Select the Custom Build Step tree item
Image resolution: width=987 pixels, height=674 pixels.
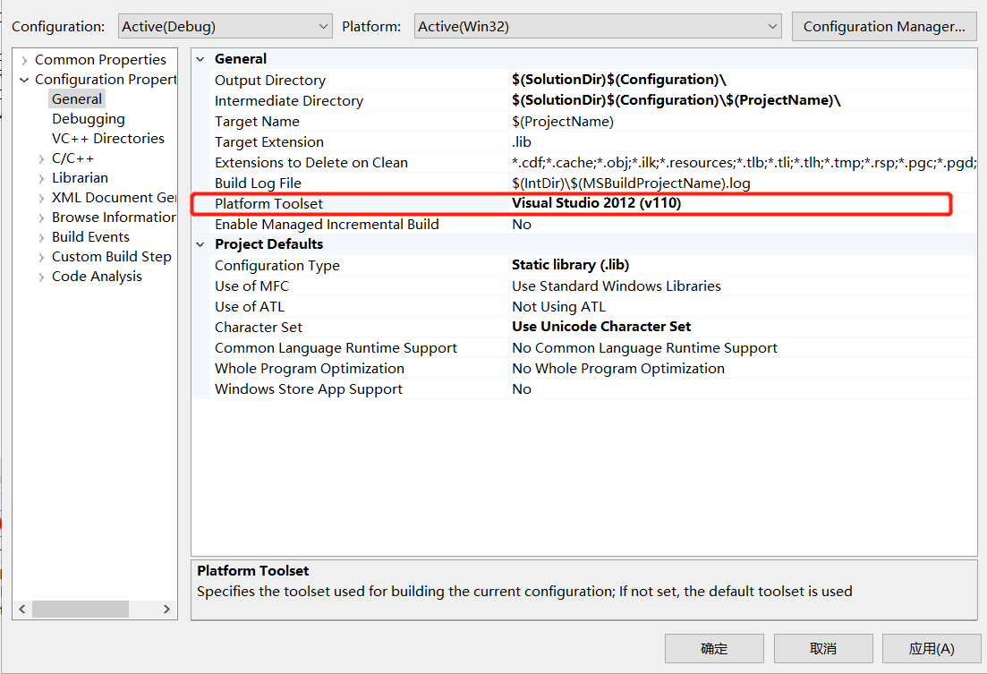tap(111, 256)
